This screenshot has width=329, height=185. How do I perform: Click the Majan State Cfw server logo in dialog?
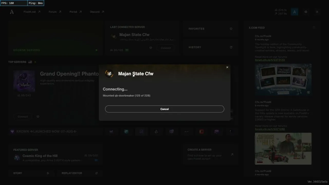[x=109, y=74]
